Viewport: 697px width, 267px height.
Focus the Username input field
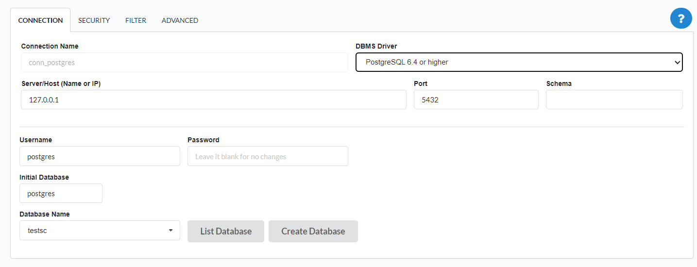pyautogui.click(x=100, y=156)
